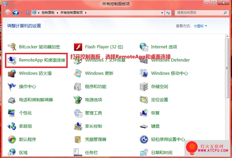Open the 键盘 keyboard icon

pyautogui.click(x=144, y=126)
